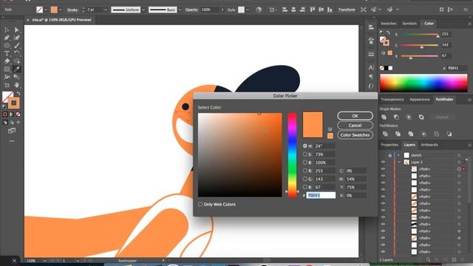Select the Pen tool
The image size is (473, 266).
pyautogui.click(x=7, y=38)
